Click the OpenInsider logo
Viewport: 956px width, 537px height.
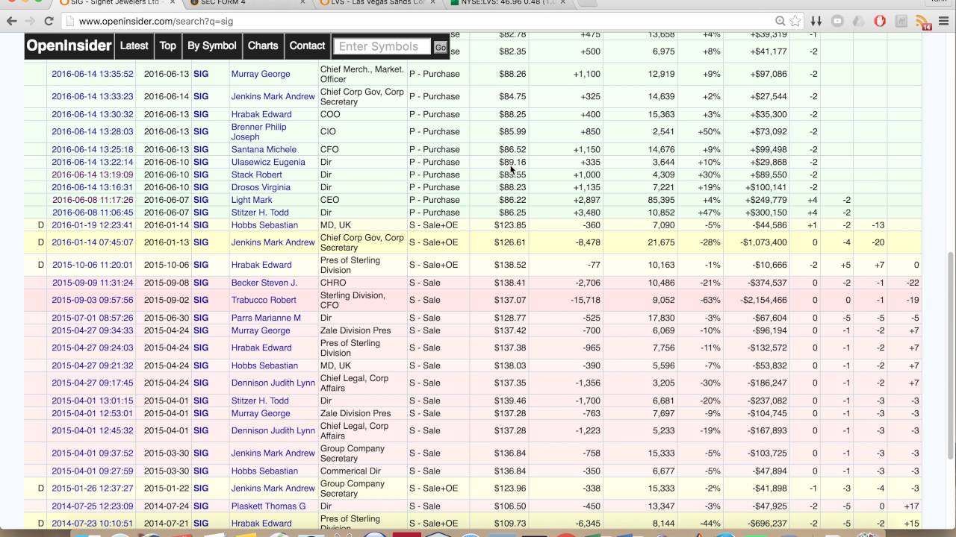(x=68, y=45)
